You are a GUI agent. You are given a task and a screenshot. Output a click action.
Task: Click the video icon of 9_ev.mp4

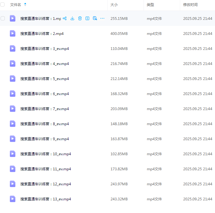click(13, 139)
